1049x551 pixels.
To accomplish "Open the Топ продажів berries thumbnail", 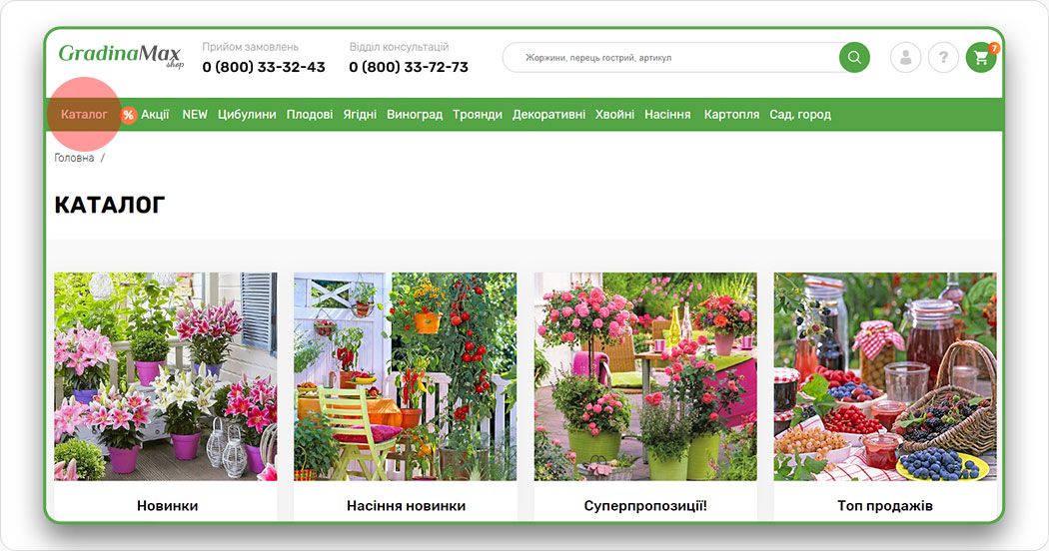I will tap(885, 376).
